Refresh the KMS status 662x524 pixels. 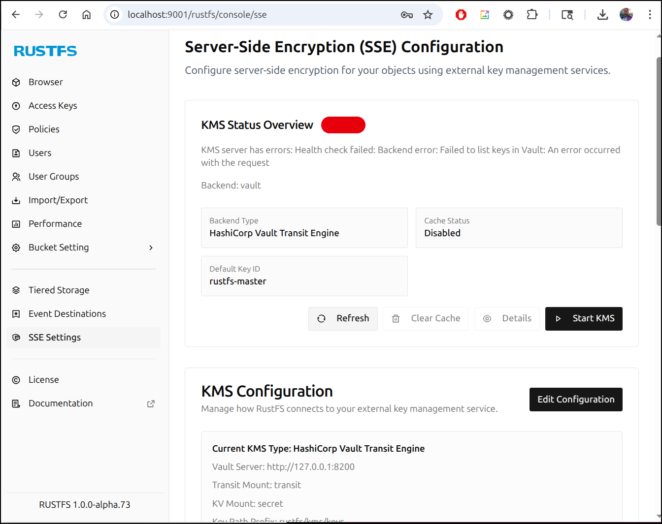(x=343, y=319)
